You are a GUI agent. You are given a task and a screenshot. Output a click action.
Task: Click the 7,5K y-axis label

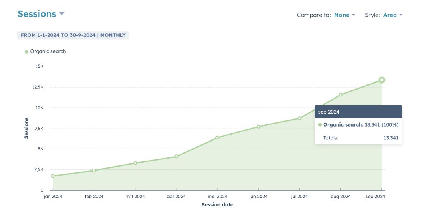pyautogui.click(x=39, y=129)
